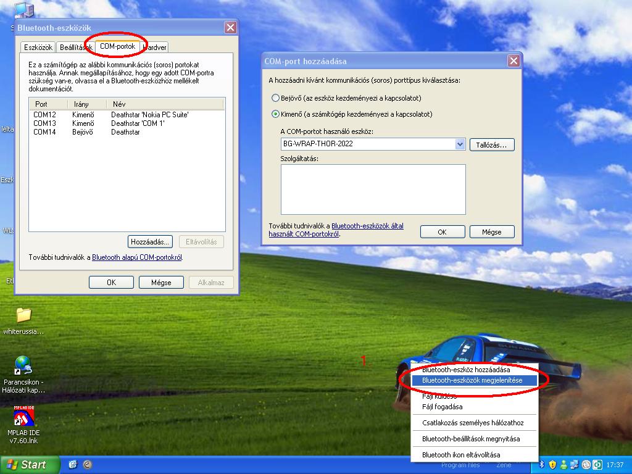Click the round update tray icon
The height and width of the screenshot is (474, 632).
(586, 465)
